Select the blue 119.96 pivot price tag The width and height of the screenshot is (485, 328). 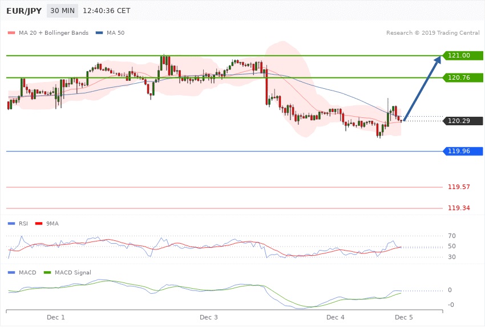tap(463, 151)
